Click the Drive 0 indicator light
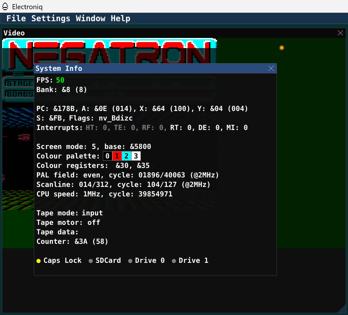The height and width of the screenshot is (315, 348). (130, 261)
